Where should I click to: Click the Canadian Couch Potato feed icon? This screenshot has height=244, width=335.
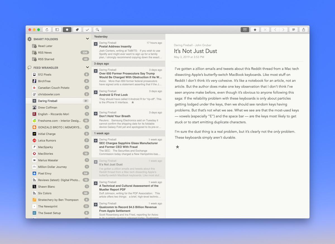(34, 88)
